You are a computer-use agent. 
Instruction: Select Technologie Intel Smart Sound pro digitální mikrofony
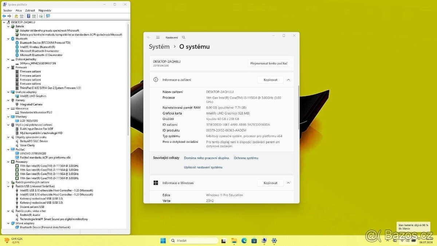pyautogui.click(x=54, y=219)
